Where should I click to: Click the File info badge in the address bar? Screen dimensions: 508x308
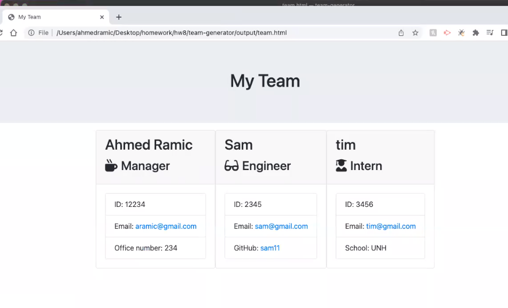[x=37, y=33]
